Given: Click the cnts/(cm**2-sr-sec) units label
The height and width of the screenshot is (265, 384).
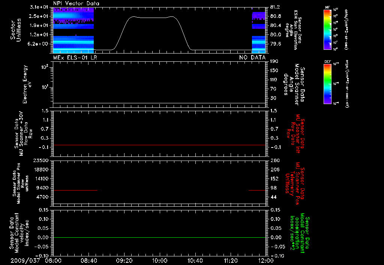Looking at the screenshot, I should pyautogui.click(x=346, y=29).
